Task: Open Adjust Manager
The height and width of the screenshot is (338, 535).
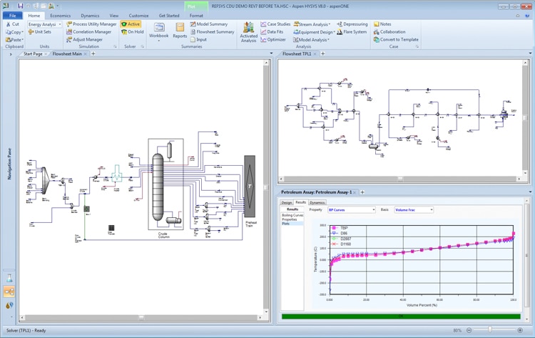Action: click(x=85, y=39)
